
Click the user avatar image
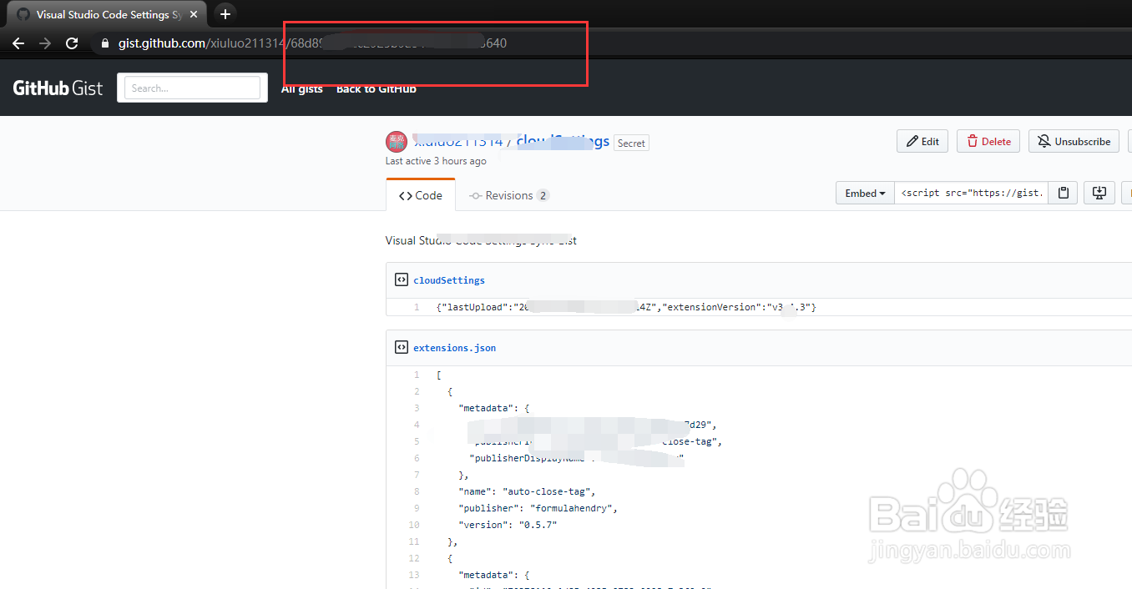[x=396, y=142]
